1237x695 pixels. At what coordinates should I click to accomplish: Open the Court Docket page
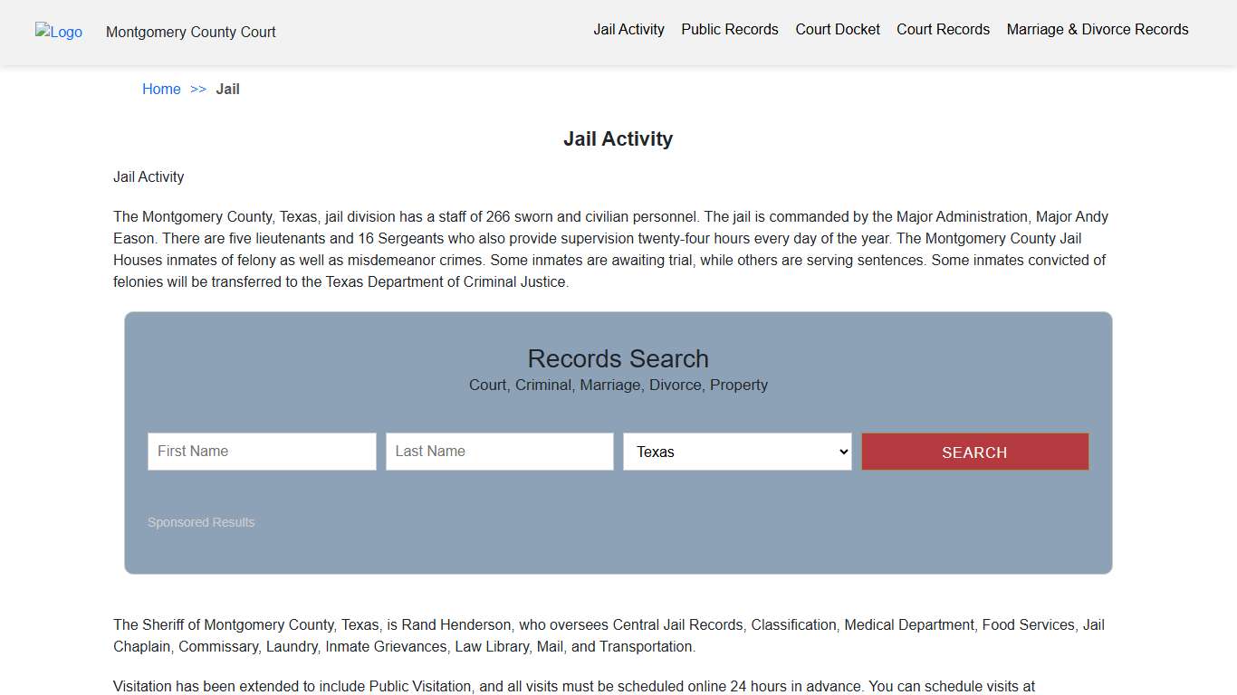tap(837, 29)
